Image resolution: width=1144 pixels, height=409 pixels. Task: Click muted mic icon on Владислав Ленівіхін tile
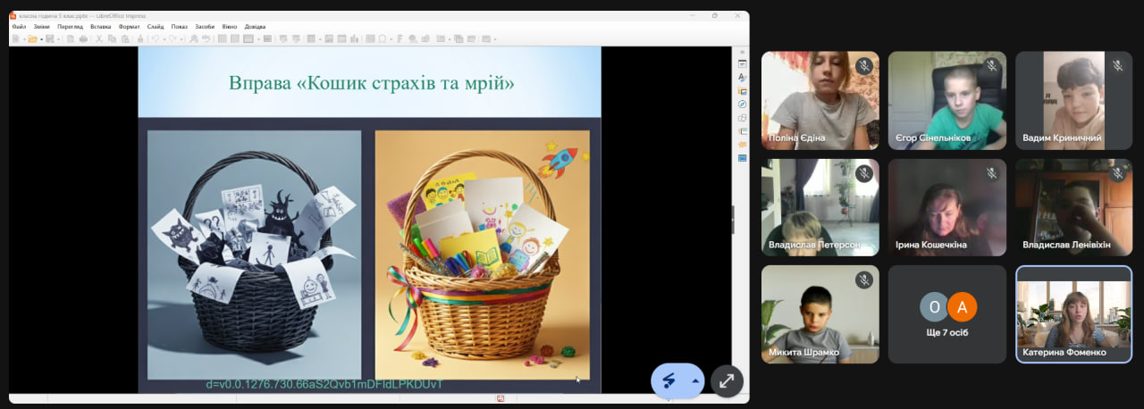point(1117,173)
